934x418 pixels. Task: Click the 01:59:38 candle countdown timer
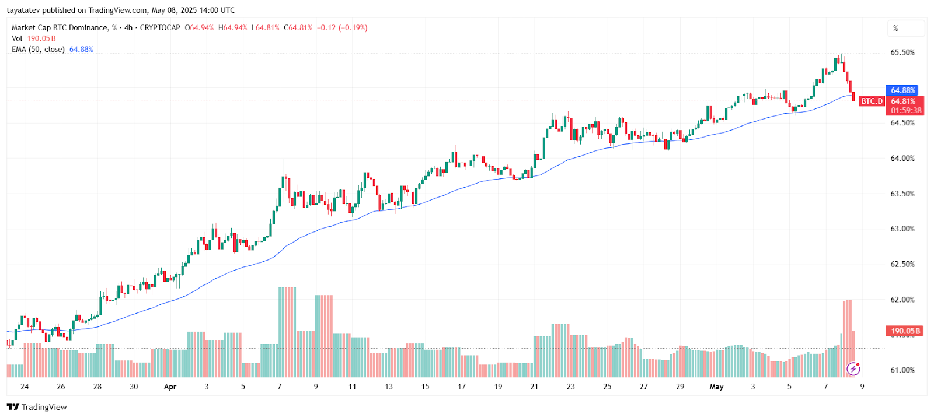pyautogui.click(x=906, y=110)
